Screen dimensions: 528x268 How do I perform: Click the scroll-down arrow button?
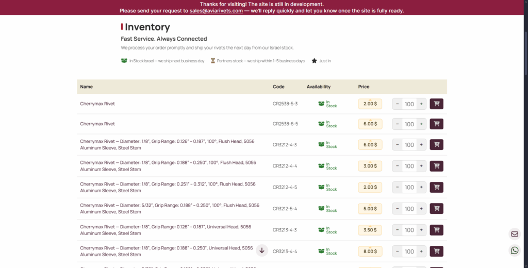[x=262, y=250]
